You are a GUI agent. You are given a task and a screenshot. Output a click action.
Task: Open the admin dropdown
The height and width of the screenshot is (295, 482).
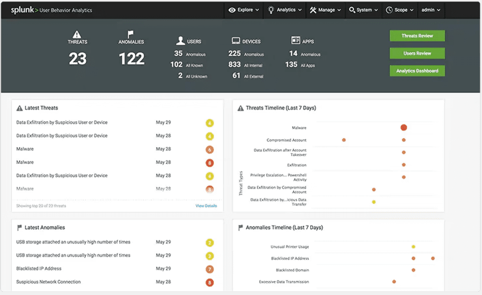[430, 9]
